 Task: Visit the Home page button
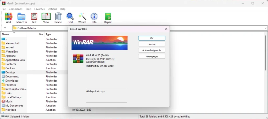pyautogui.click(x=152, y=56)
